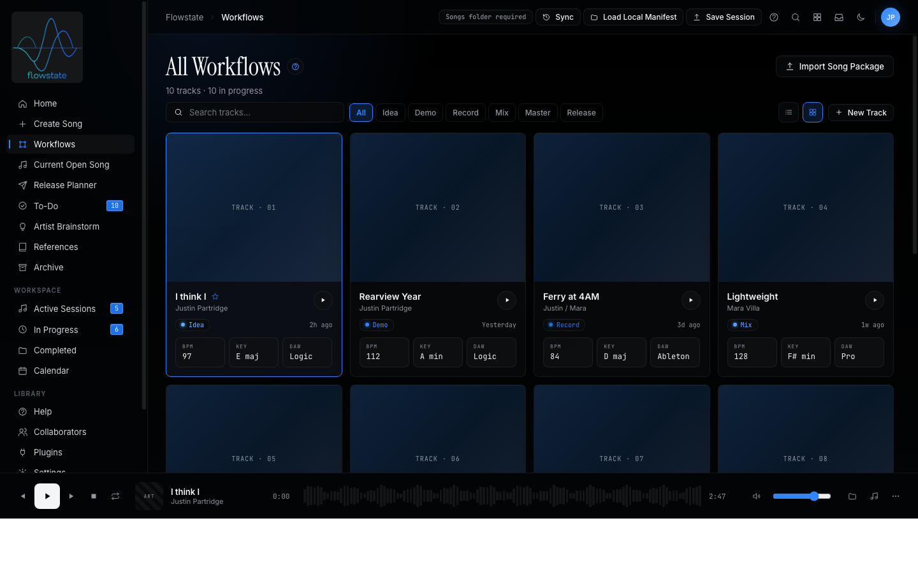This screenshot has width=918, height=574.
Task: Click help icon beside All Workflows title
Action: [x=295, y=66]
